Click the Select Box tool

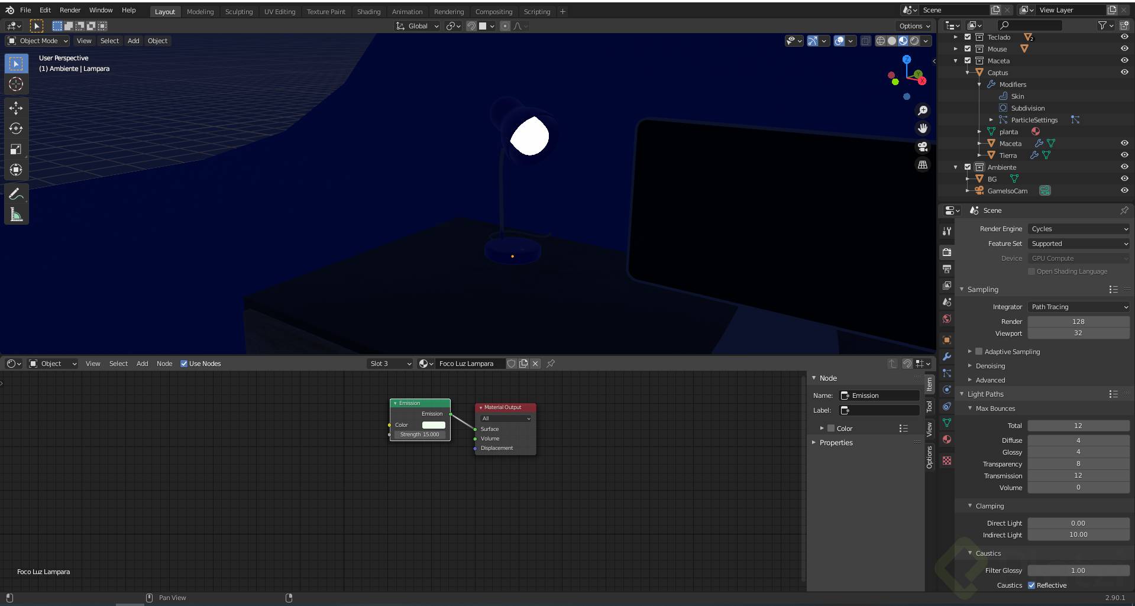(16, 63)
